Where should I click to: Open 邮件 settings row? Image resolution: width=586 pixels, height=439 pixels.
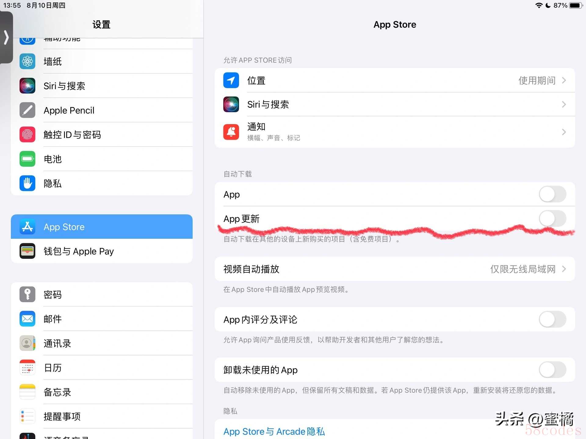pyautogui.click(x=102, y=319)
